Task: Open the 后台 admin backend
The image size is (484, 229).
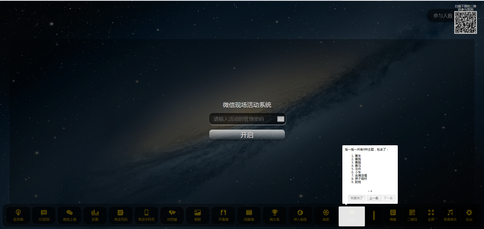Action: click(x=469, y=215)
